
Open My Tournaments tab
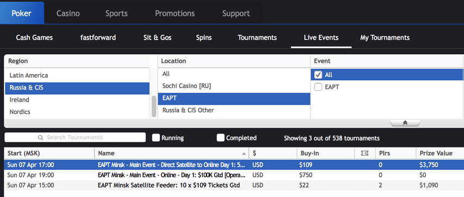tap(385, 37)
